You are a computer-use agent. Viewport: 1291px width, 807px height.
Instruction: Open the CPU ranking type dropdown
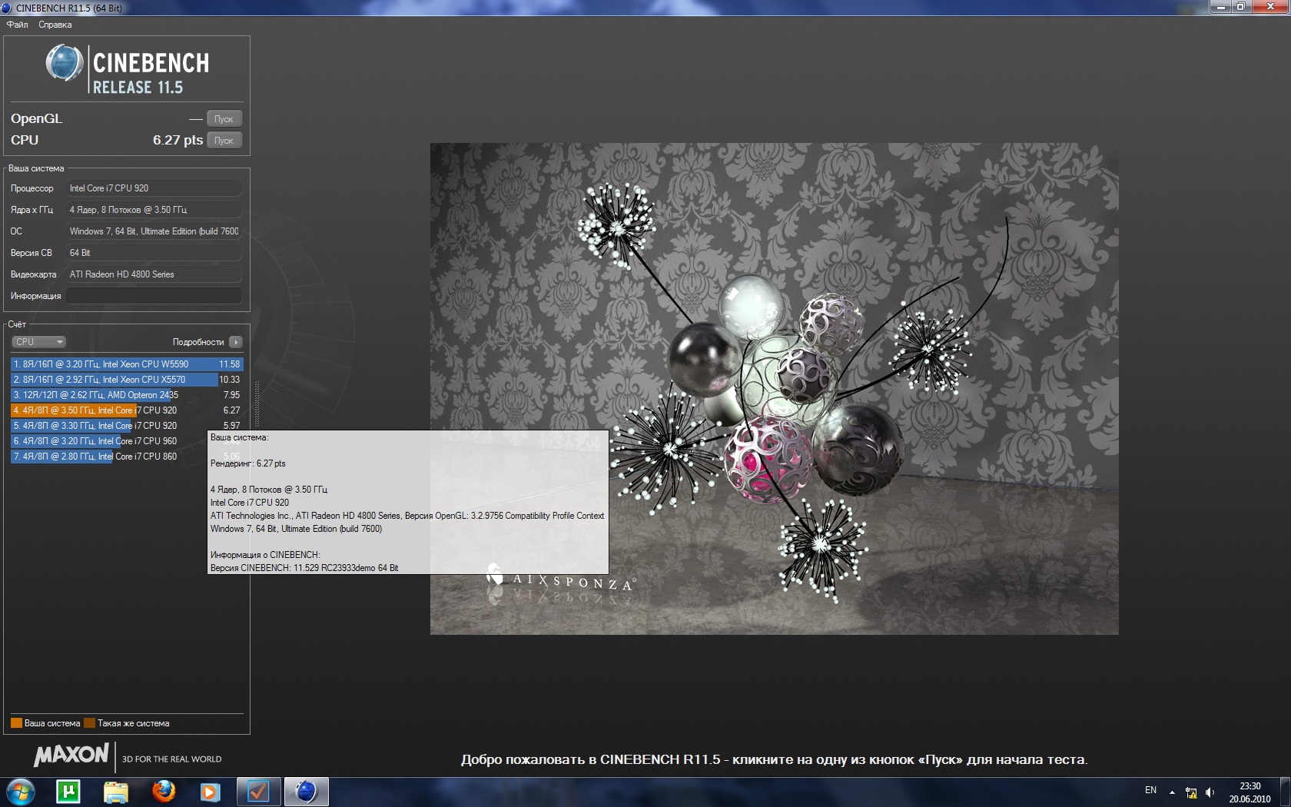point(38,342)
